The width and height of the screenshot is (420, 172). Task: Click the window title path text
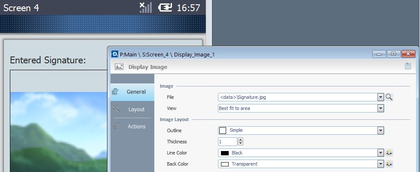coord(167,55)
